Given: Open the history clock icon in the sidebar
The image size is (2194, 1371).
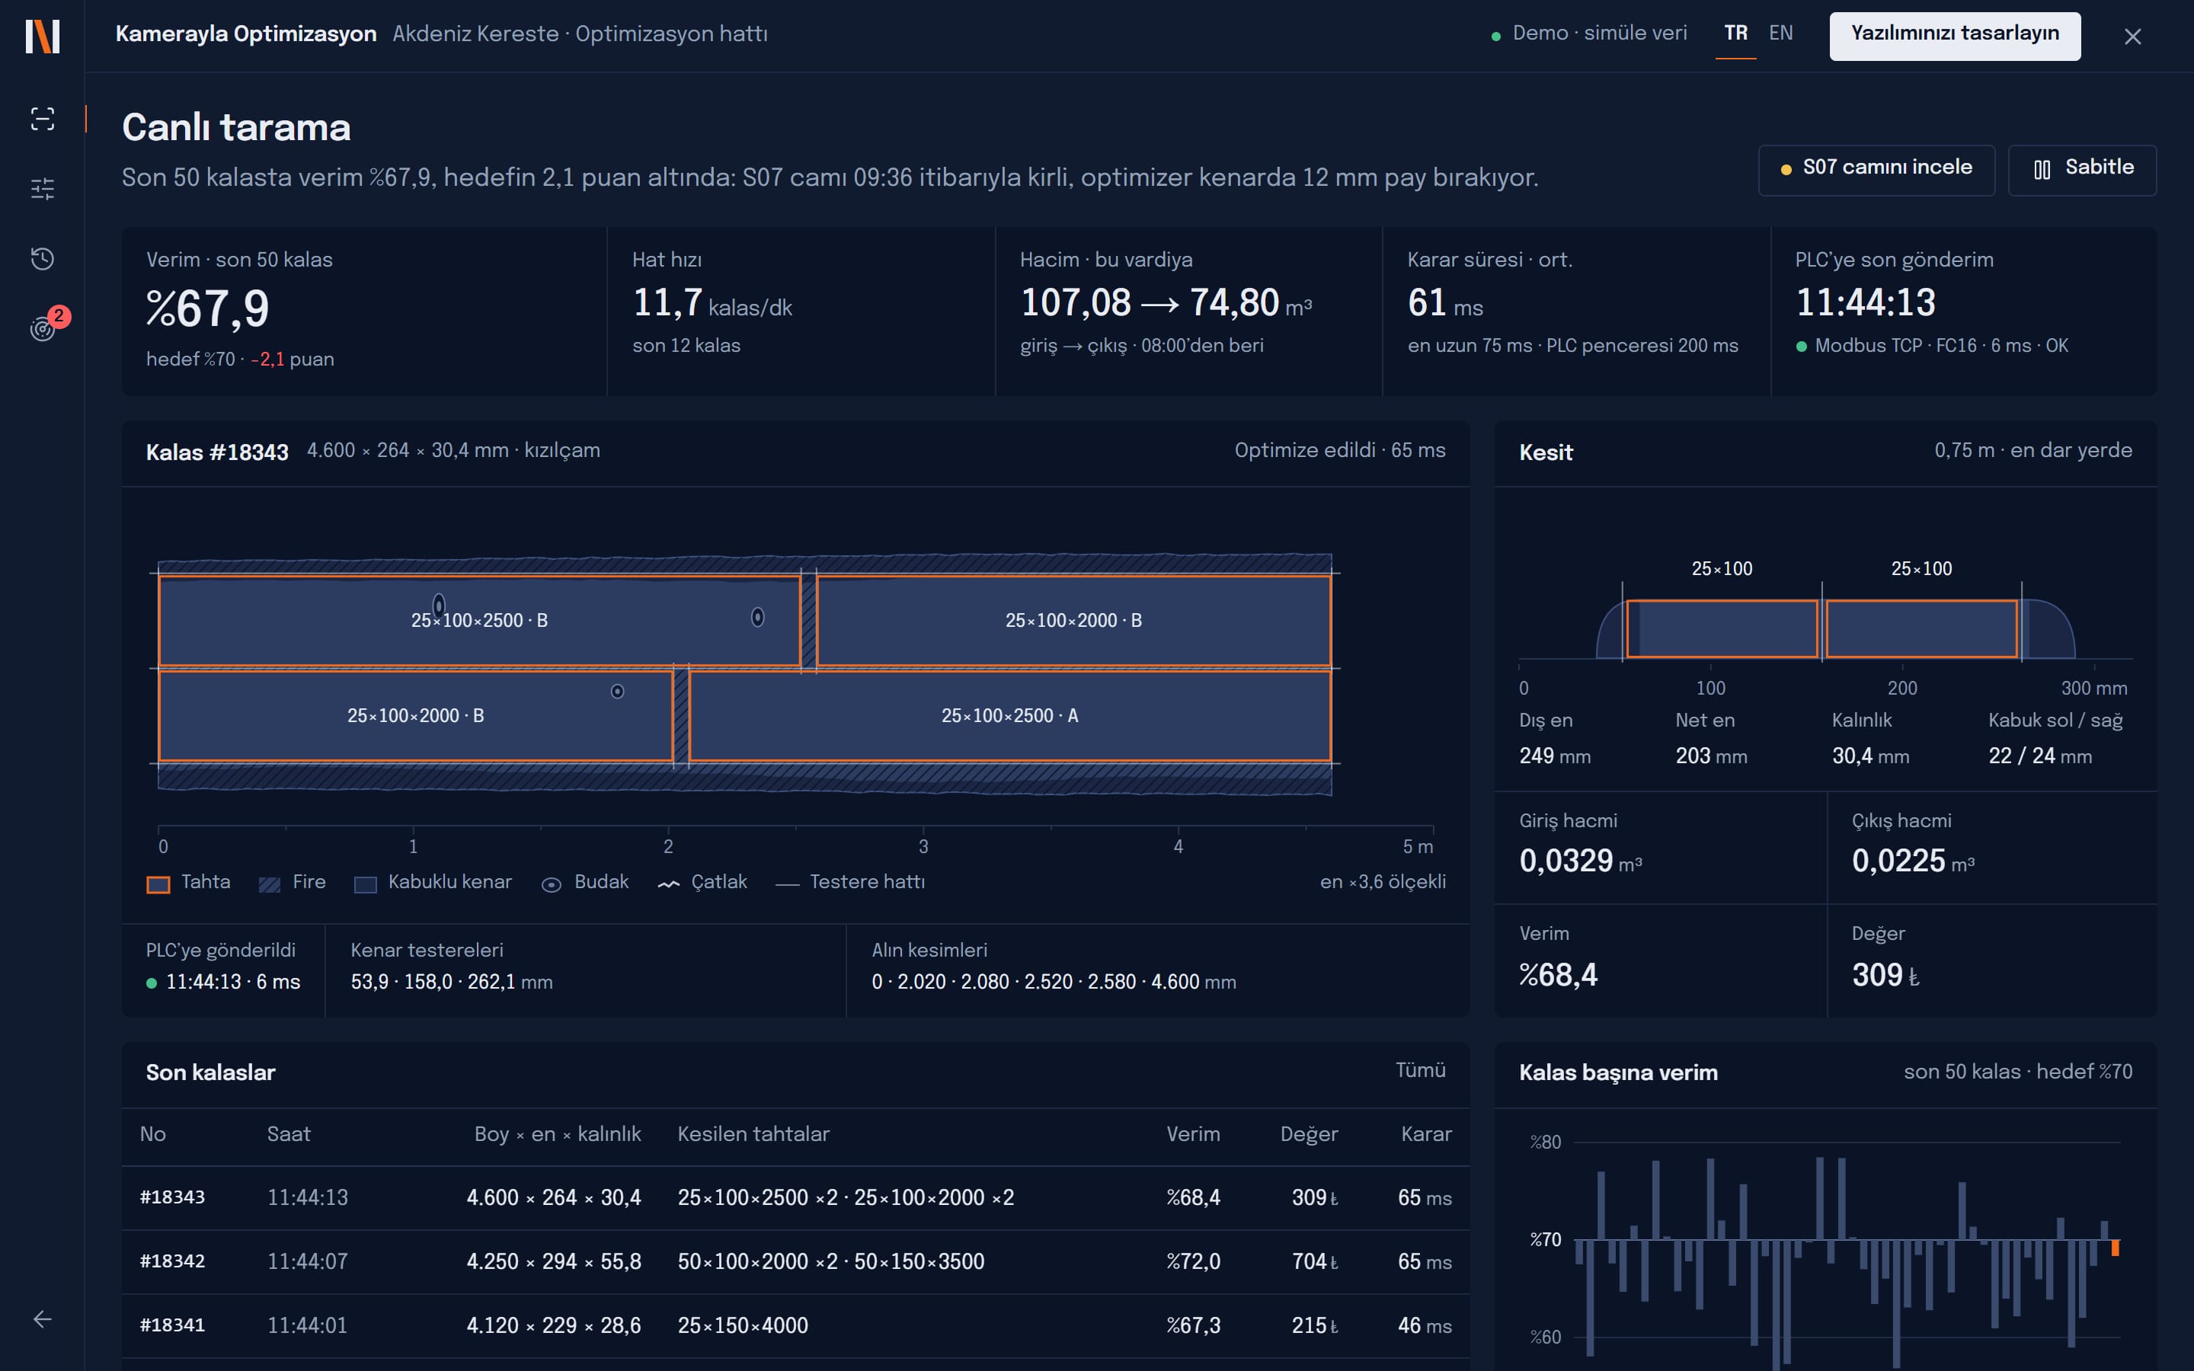Looking at the screenshot, I should tap(43, 259).
